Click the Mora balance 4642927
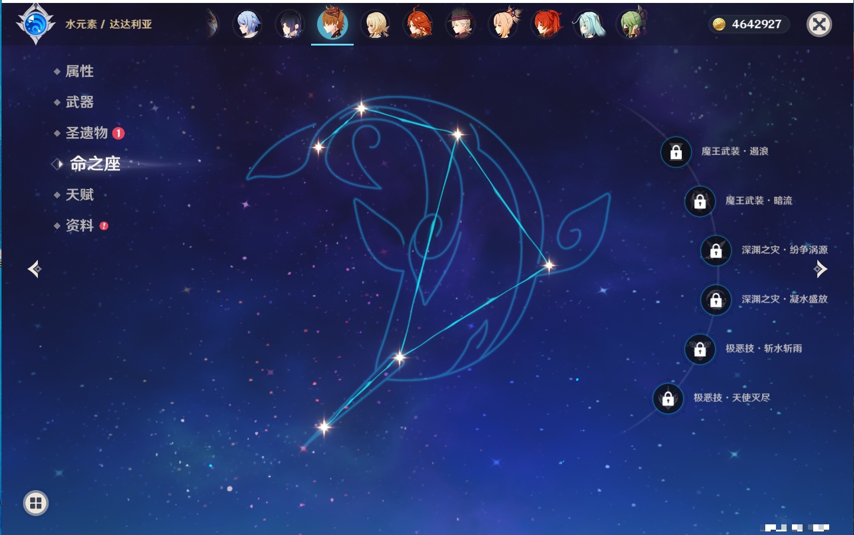This screenshot has height=535, width=854. (756, 24)
